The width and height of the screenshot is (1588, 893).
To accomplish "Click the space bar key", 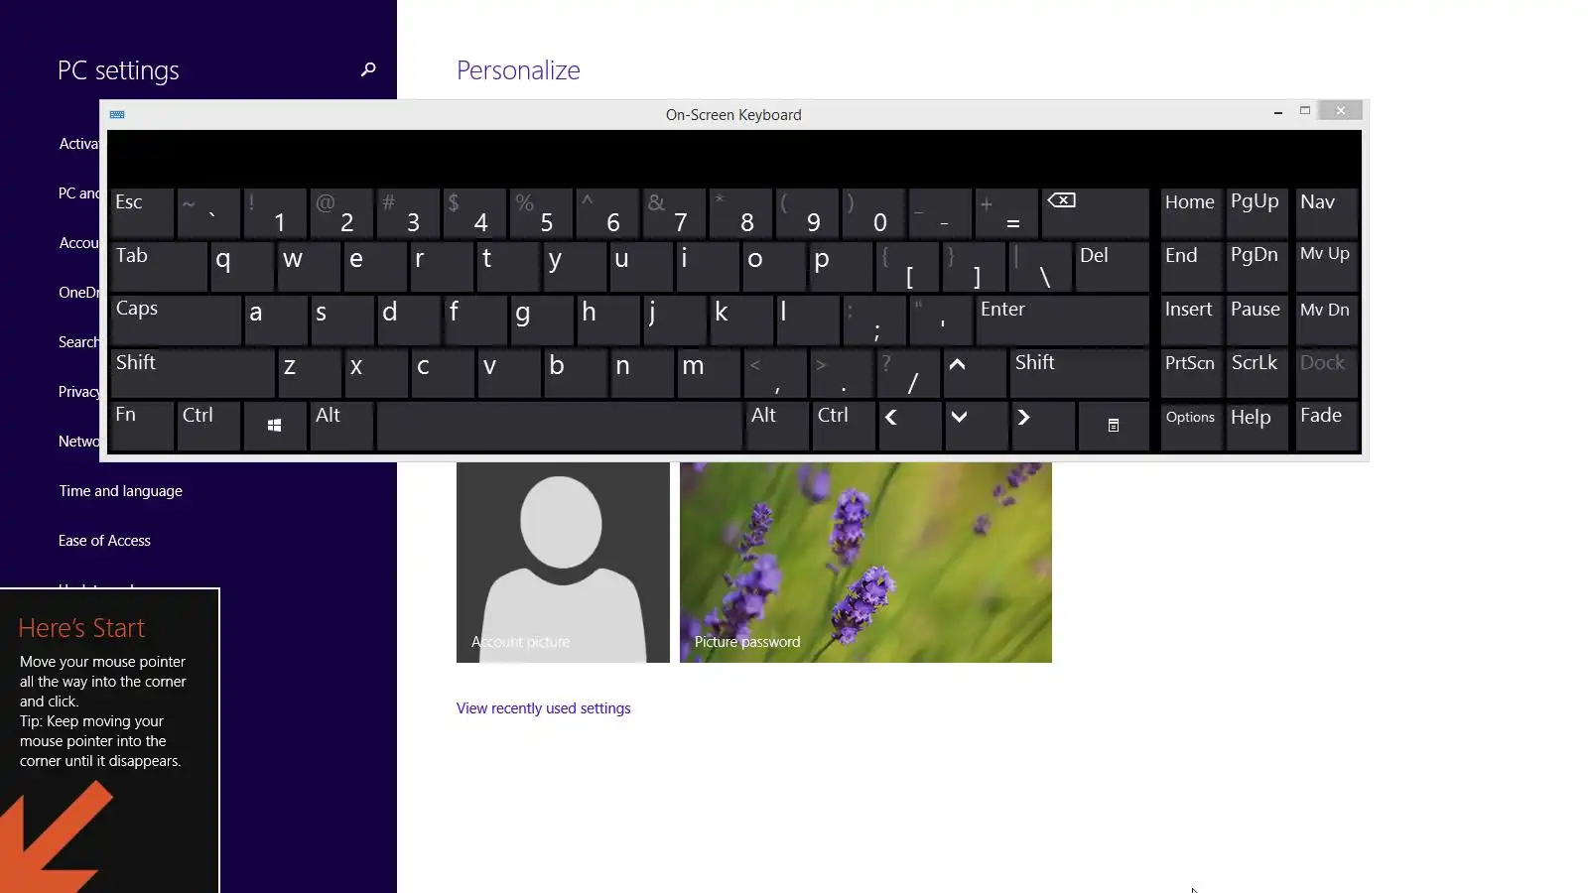I will pos(560,426).
